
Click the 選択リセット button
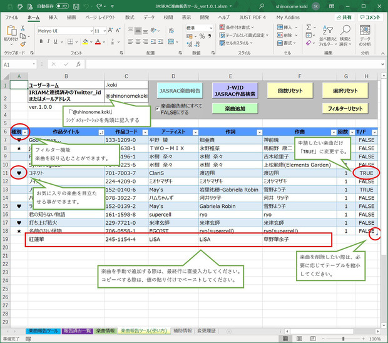click(x=345, y=91)
